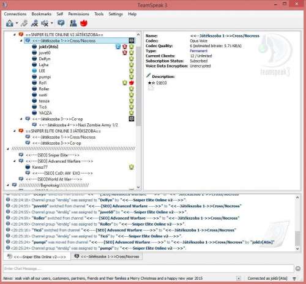Click the network status icon in status bar
306x284 pixels.
(294, 278)
